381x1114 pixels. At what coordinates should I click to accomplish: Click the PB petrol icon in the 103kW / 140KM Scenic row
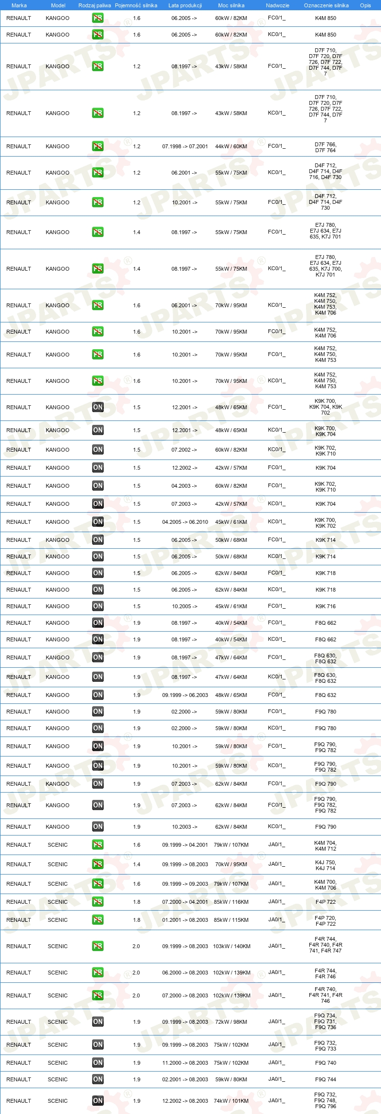(98, 946)
